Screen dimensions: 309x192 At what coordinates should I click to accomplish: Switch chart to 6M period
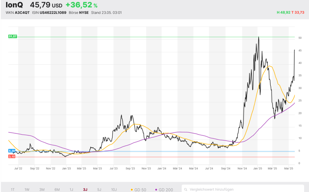click(57, 190)
